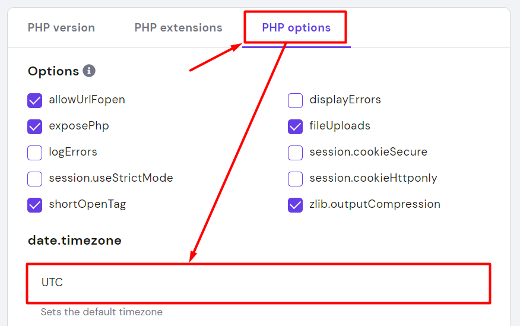Viewport: 520px width, 326px height.
Task: Open the PHP version tab
Action: pyautogui.click(x=61, y=28)
